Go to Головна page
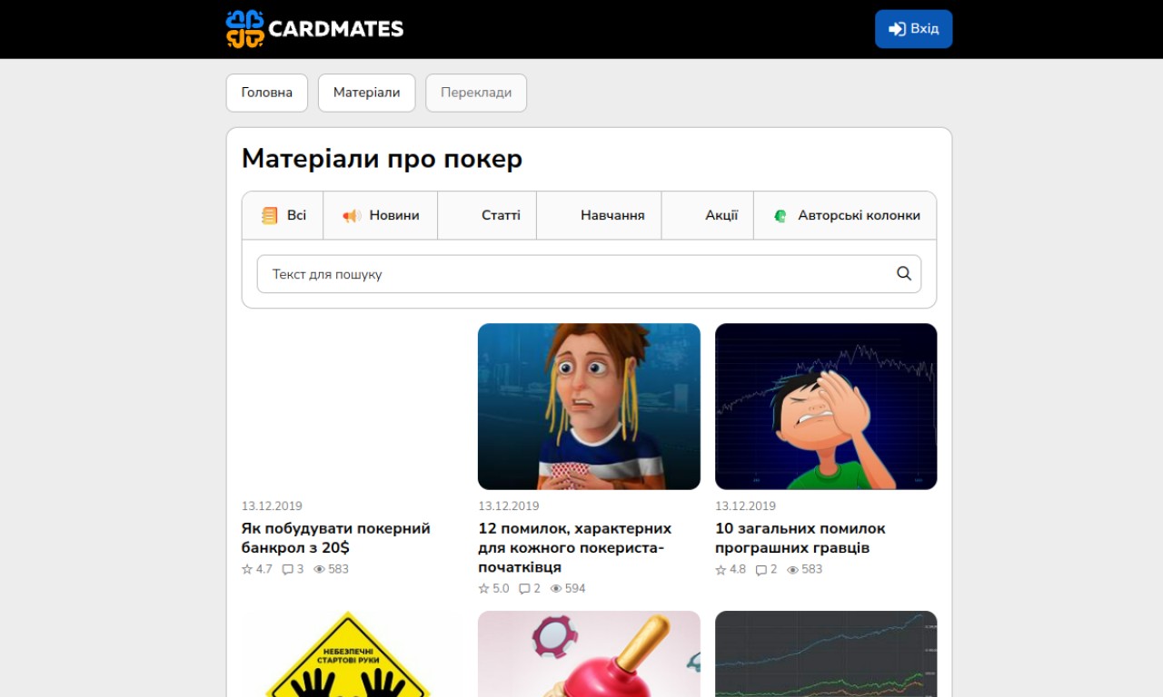 (x=267, y=93)
